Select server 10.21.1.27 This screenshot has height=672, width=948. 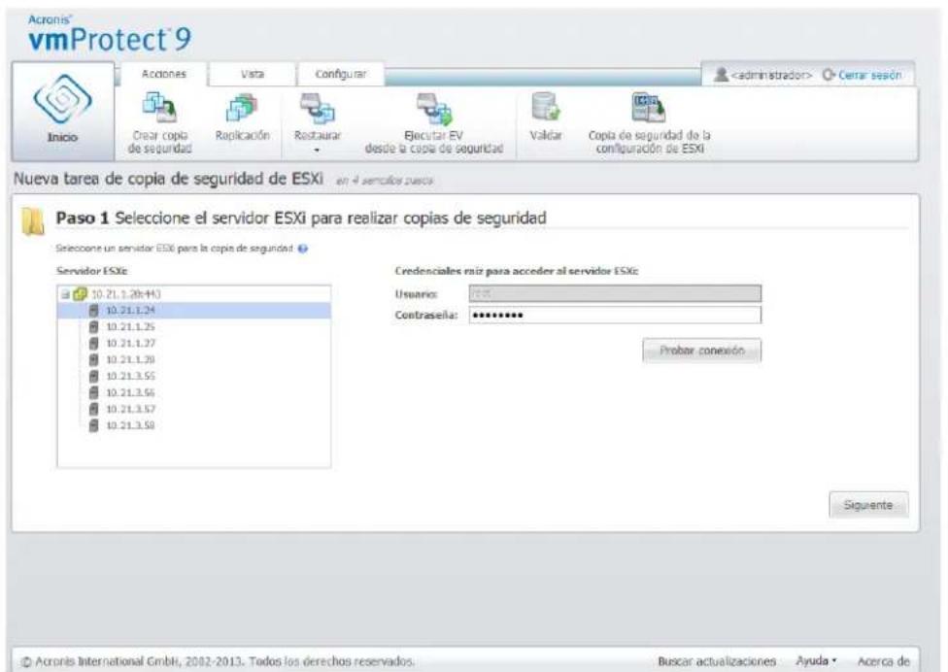[130, 343]
